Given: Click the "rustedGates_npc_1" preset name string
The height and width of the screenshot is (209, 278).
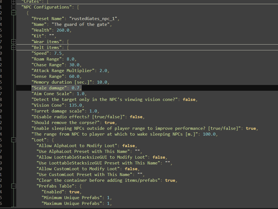Looking at the screenshot, I should click(x=94, y=19).
